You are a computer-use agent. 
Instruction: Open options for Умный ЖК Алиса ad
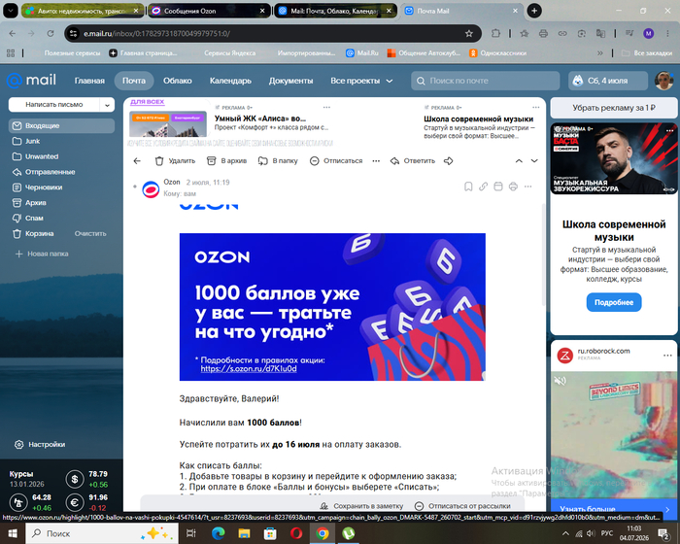(326, 107)
